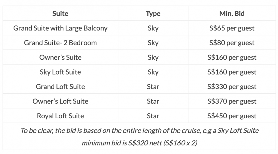Click S$160 per guest in Owner's Suite row
The height and width of the screenshot is (154, 278).
coord(232,58)
